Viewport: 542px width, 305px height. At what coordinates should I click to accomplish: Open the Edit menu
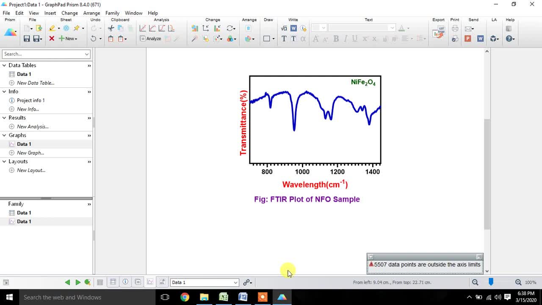[x=19, y=13]
